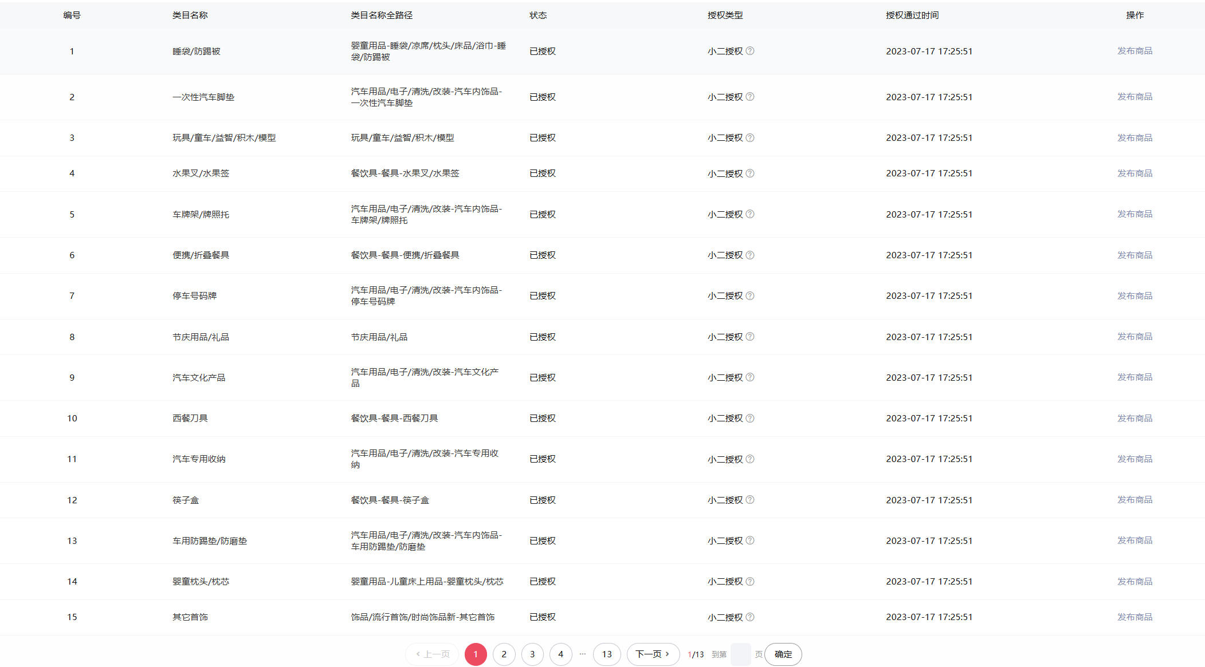The image size is (1205, 667).
Task: Go to page 3
Action: (532, 654)
